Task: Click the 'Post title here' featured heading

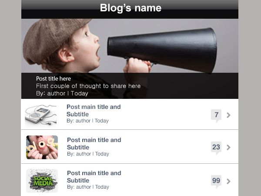Action: coord(54,78)
